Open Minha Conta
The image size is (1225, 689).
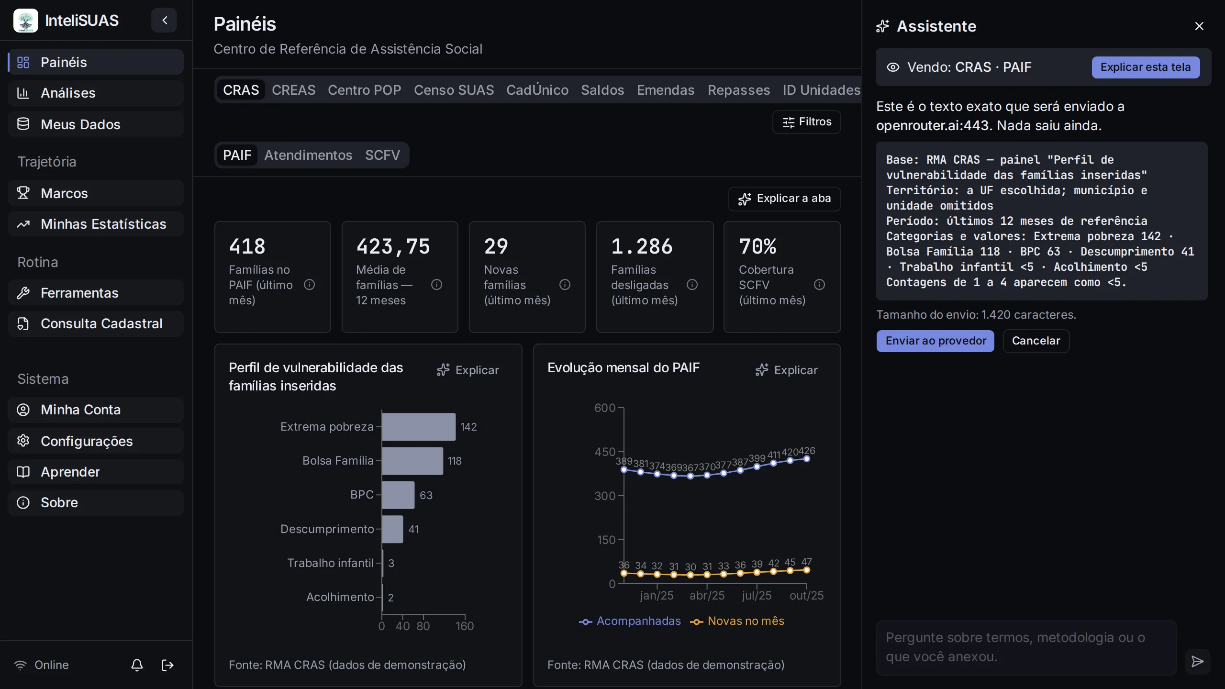point(96,410)
